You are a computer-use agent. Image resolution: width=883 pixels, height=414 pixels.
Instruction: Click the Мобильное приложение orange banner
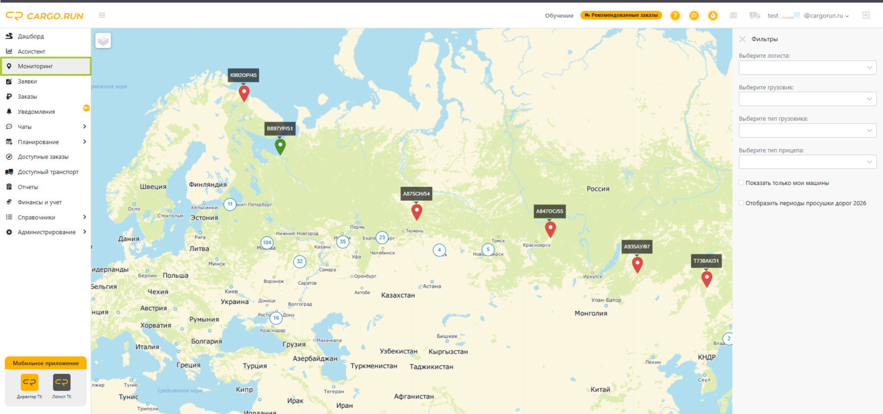pos(46,363)
